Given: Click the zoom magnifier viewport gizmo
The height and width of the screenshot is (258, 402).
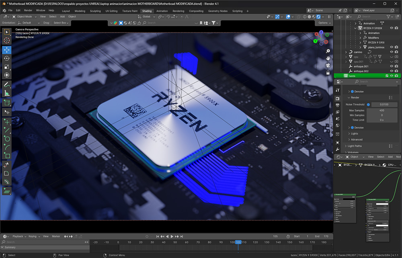Looking at the screenshot, I should 328,51.
